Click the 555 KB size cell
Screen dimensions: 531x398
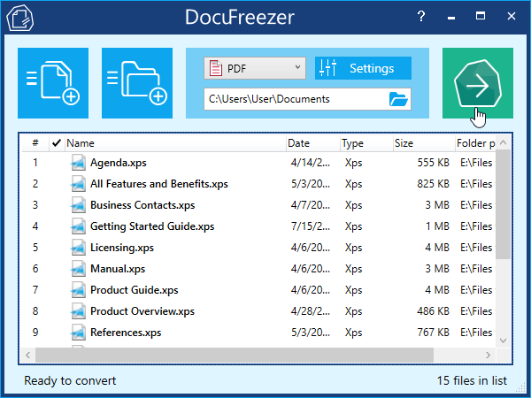433,163
